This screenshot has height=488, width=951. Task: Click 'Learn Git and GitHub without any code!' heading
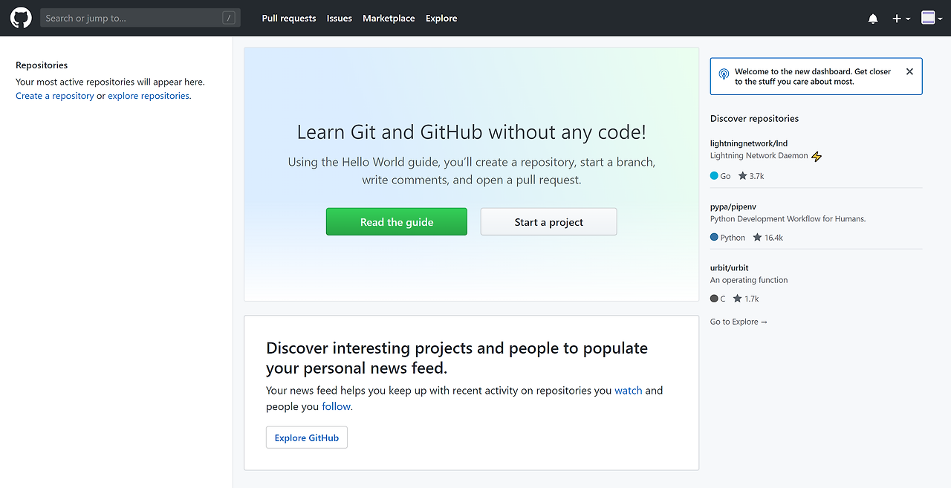[x=472, y=132]
